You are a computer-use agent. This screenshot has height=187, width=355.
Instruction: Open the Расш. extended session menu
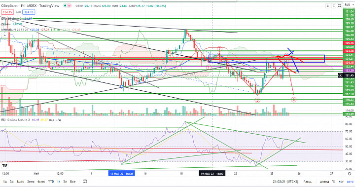[x=308, y=182]
